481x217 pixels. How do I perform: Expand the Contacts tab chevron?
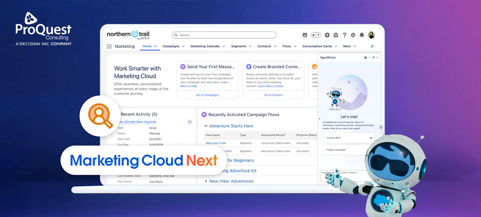tap(276, 46)
